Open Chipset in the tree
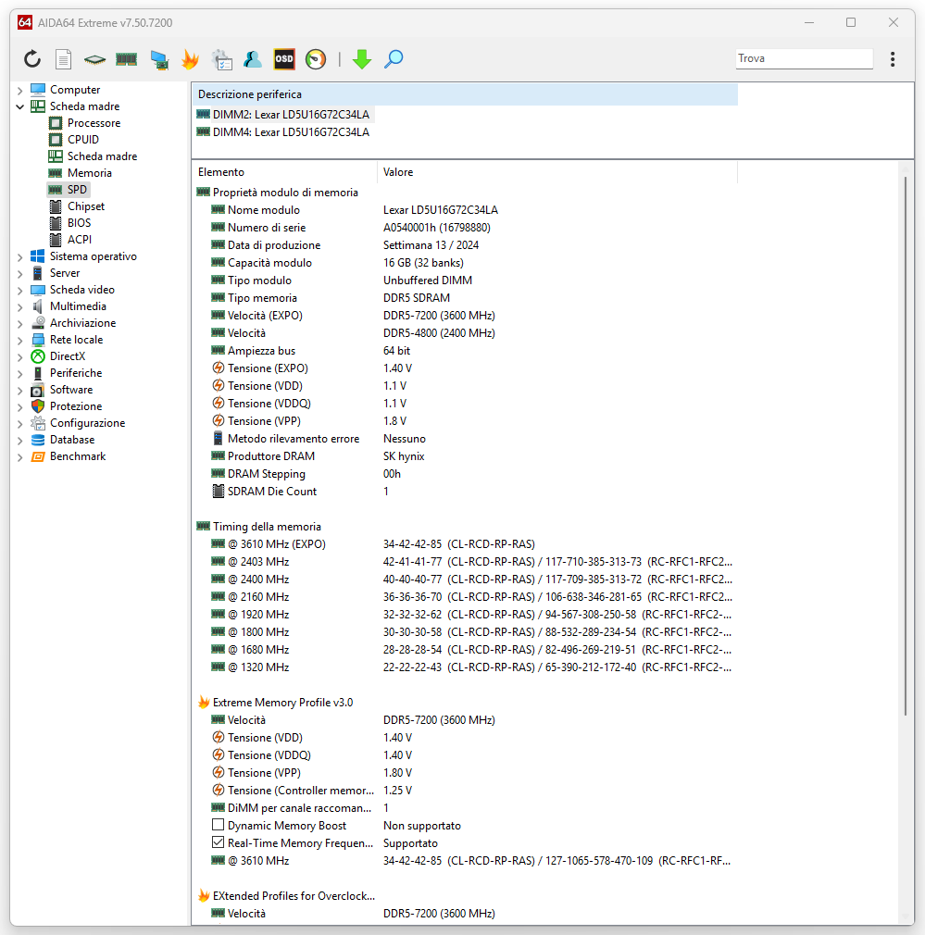 pyautogui.click(x=86, y=206)
